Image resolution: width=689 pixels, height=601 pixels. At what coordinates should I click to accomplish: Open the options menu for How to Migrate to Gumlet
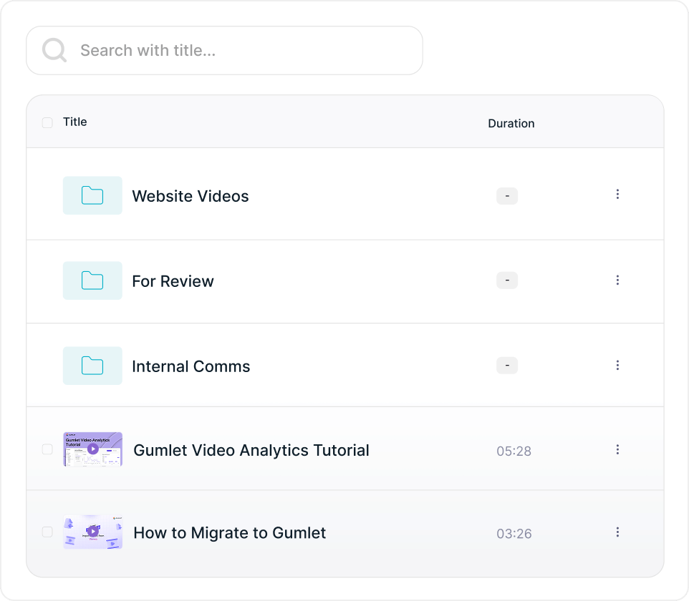pos(617,532)
